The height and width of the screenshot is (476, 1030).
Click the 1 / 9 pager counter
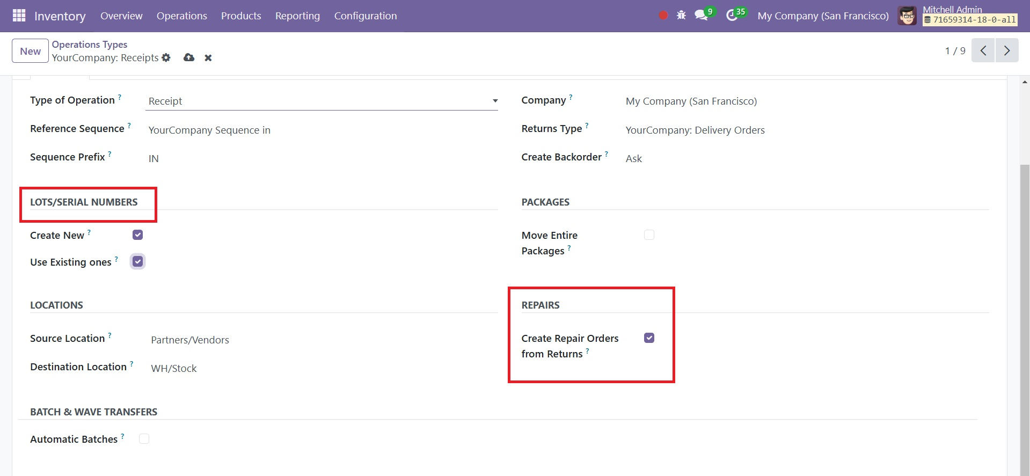955,51
